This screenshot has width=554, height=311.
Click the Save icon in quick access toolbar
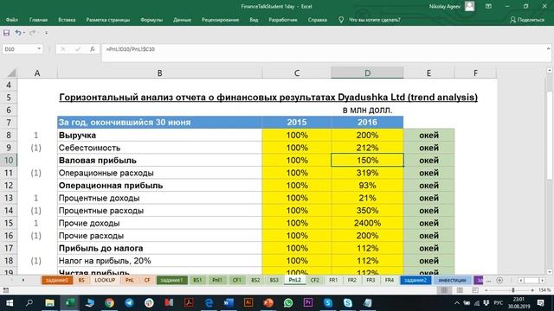[6, 33]
